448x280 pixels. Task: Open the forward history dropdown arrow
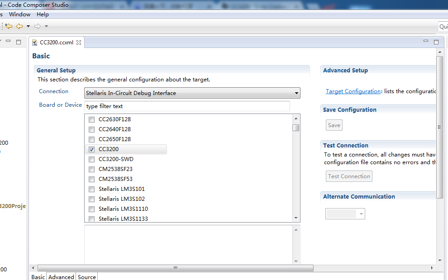pyautogui.click(x=46, y=26)
